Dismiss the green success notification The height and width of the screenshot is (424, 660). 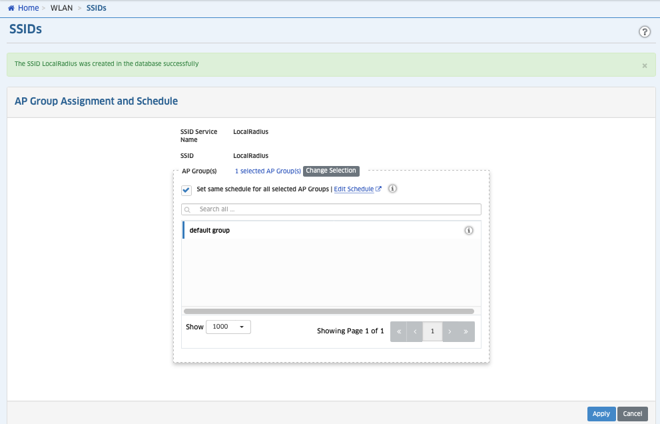click(x=644, y=66)
